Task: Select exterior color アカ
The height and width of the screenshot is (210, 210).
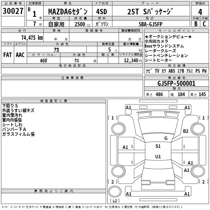Action: coord(56,50)
